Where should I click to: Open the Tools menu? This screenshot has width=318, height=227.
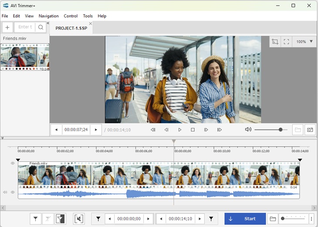[88, 16]
